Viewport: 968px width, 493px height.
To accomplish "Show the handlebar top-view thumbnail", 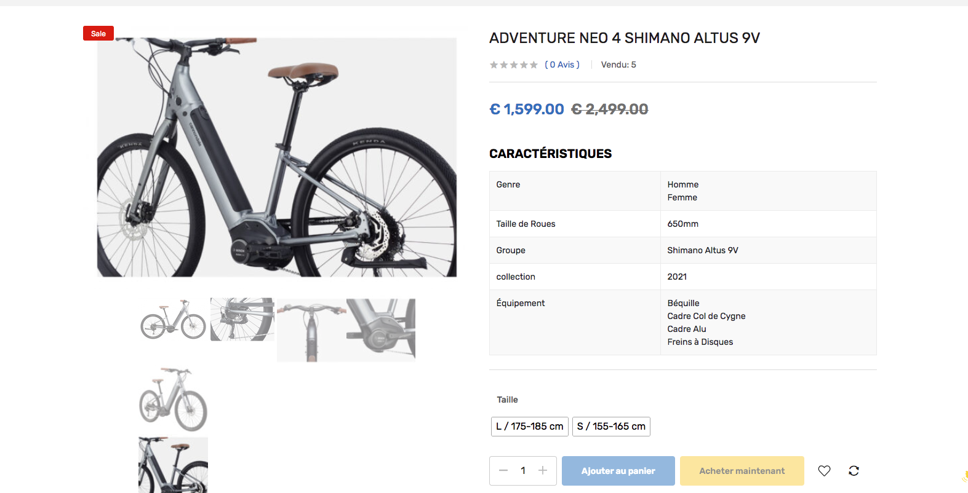I will coord(311,329).
